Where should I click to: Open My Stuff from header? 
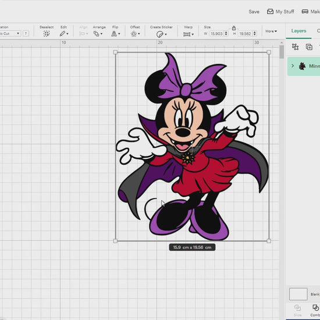click(280, 12)
